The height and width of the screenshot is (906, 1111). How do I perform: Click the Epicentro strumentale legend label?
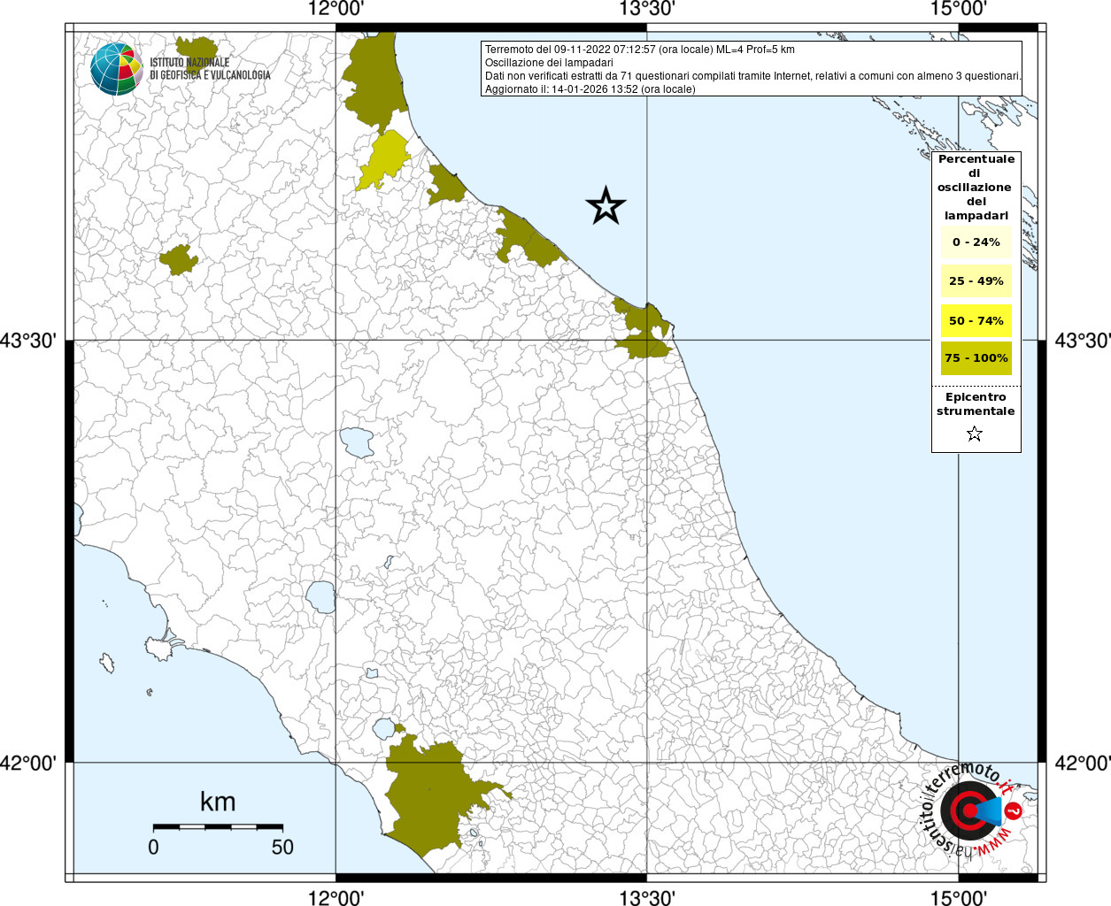tap(976, 404)
